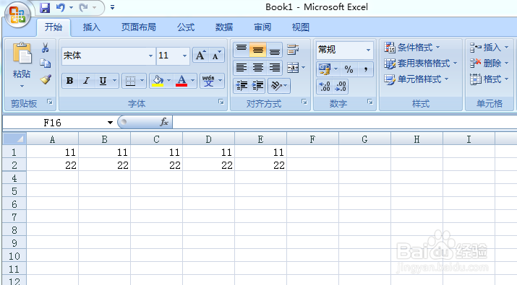
Task: Click the insert function fx button
Action: click(164, 123)
